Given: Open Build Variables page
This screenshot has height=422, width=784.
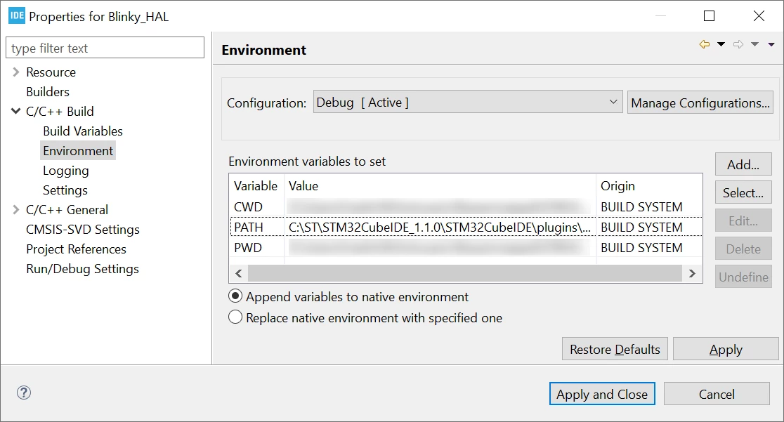Looking at the screenshot, I should pyautogui.click(x=83, y=131).
